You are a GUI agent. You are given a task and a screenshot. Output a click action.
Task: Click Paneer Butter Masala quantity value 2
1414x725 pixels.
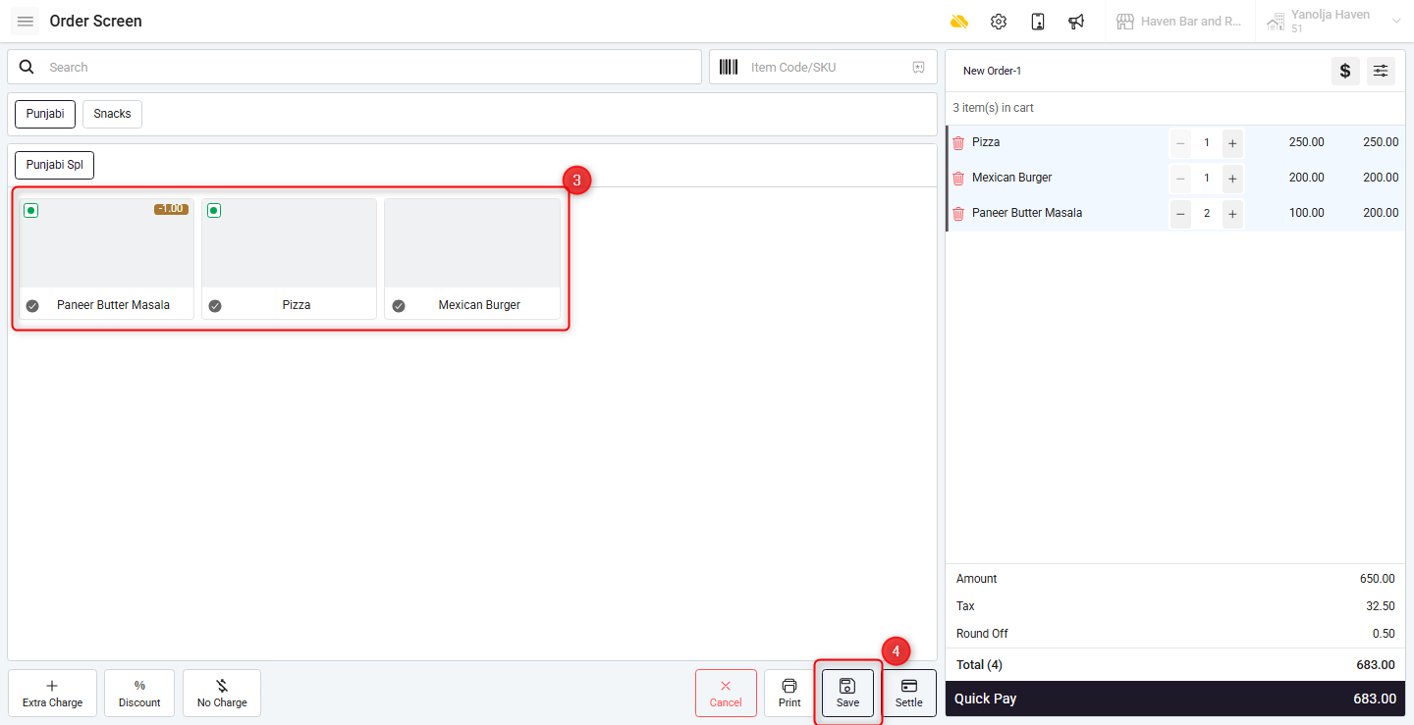pos(1207,214)
